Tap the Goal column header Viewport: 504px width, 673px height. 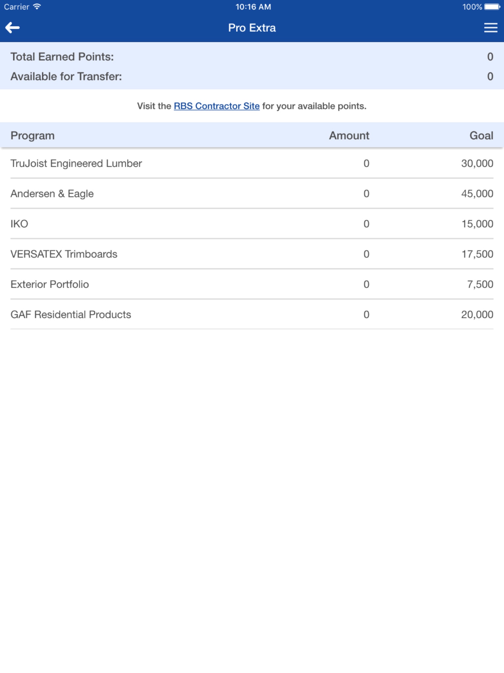481,136
